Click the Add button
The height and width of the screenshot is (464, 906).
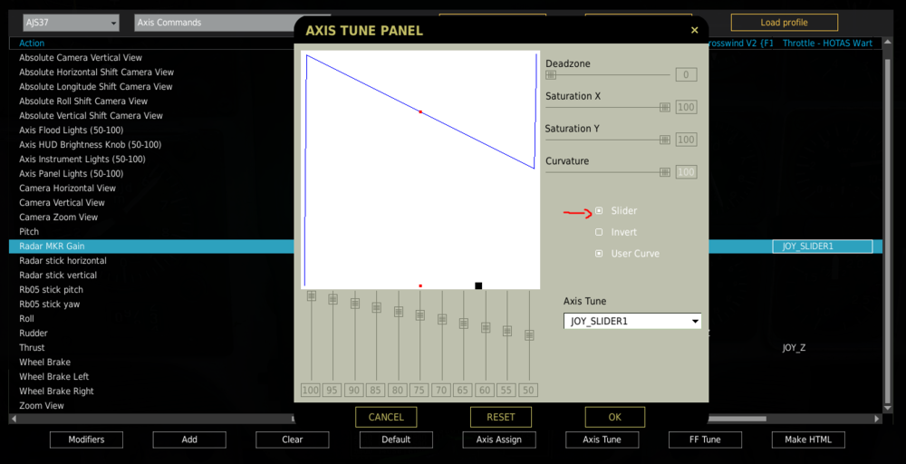(x=189, y=440)
